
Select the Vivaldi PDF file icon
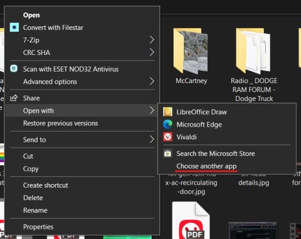coord(191,220)
